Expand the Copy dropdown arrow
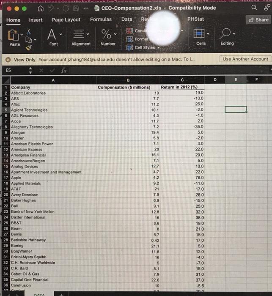This screenshot has width=272, height=296. (x=35, y=40)
